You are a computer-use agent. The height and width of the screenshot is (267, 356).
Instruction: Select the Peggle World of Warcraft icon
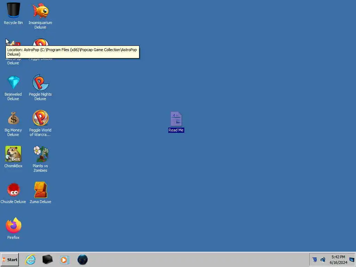[x=40, y=118]
